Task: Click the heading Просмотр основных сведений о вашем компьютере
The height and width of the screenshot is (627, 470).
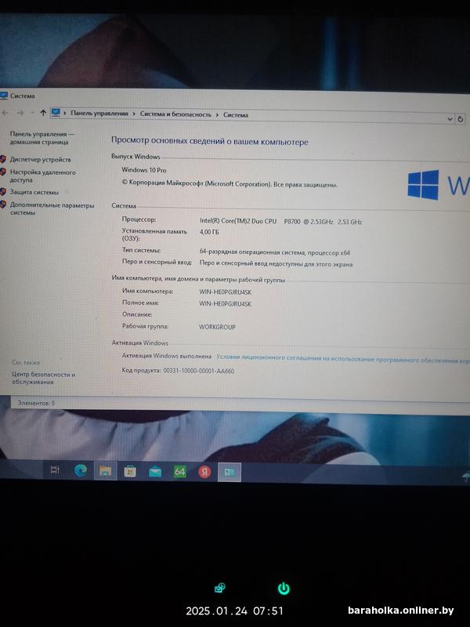Action: coord(209,141)
